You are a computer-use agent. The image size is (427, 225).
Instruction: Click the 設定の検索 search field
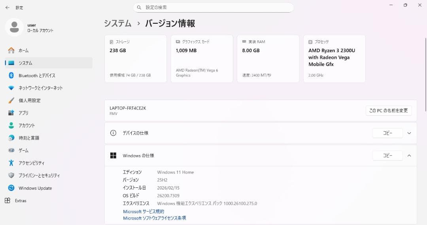pyautogui.click(x=213, y=8)
